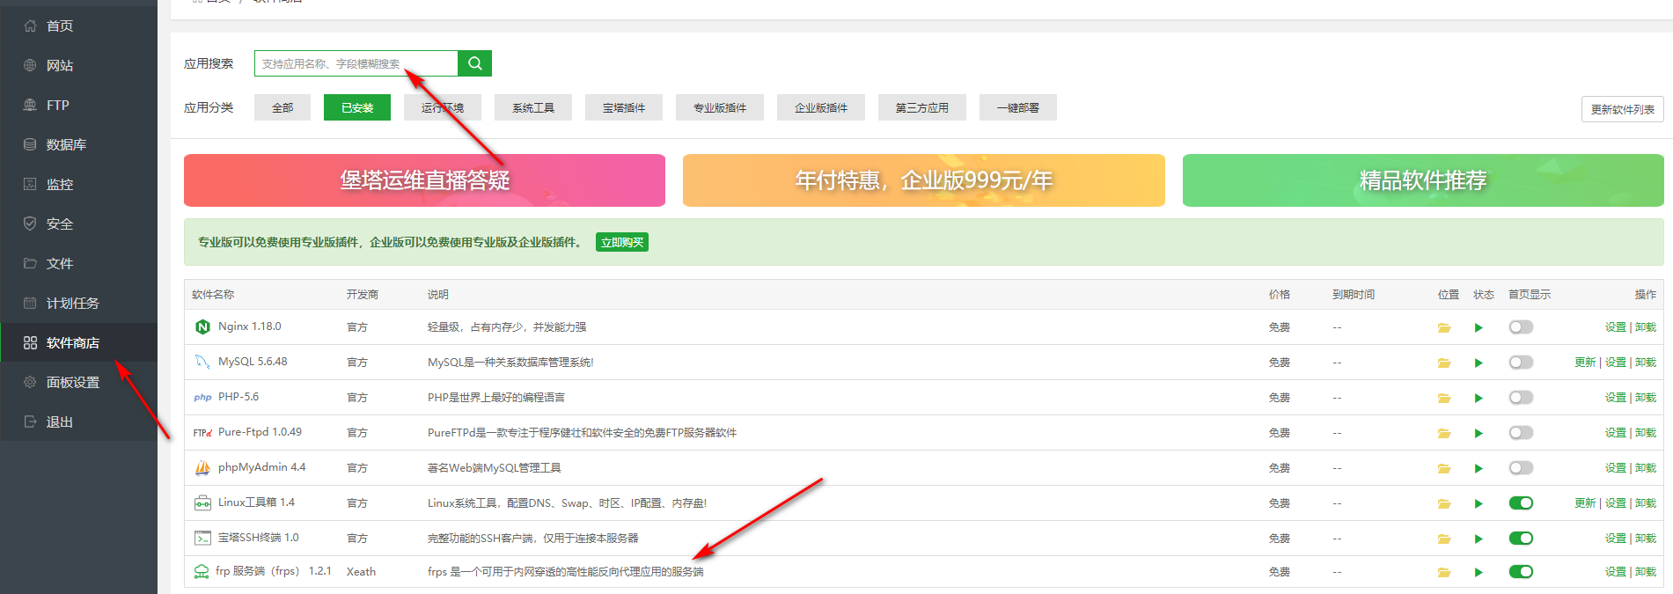Click the Nginx logo icon
The width and height of the screenshot is (1673, 594).
tap(202, 326)
